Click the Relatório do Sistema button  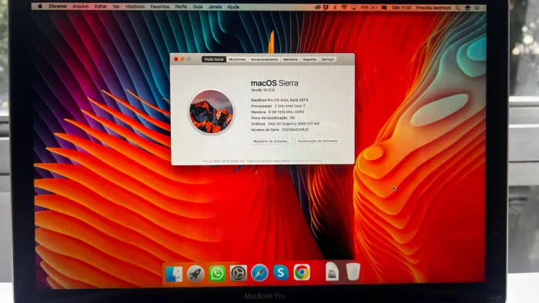click(x=272, y=141)
